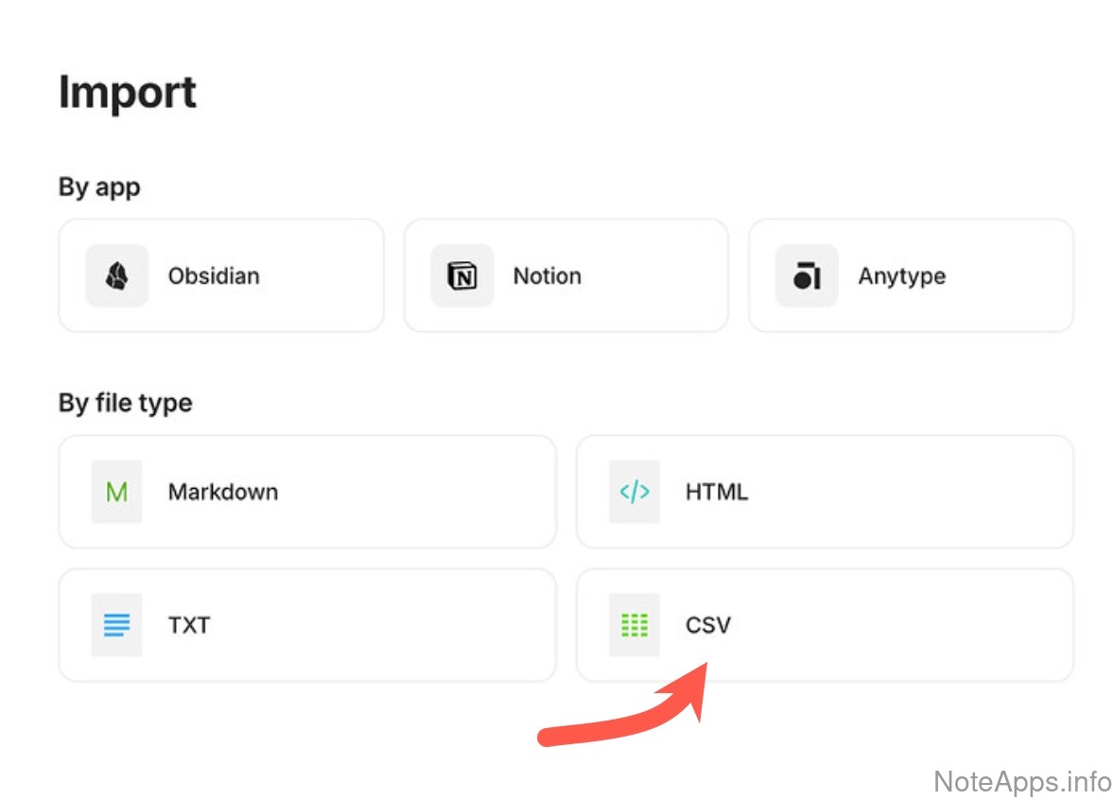Click the teal HTML code brackets icon

(634, 492)
